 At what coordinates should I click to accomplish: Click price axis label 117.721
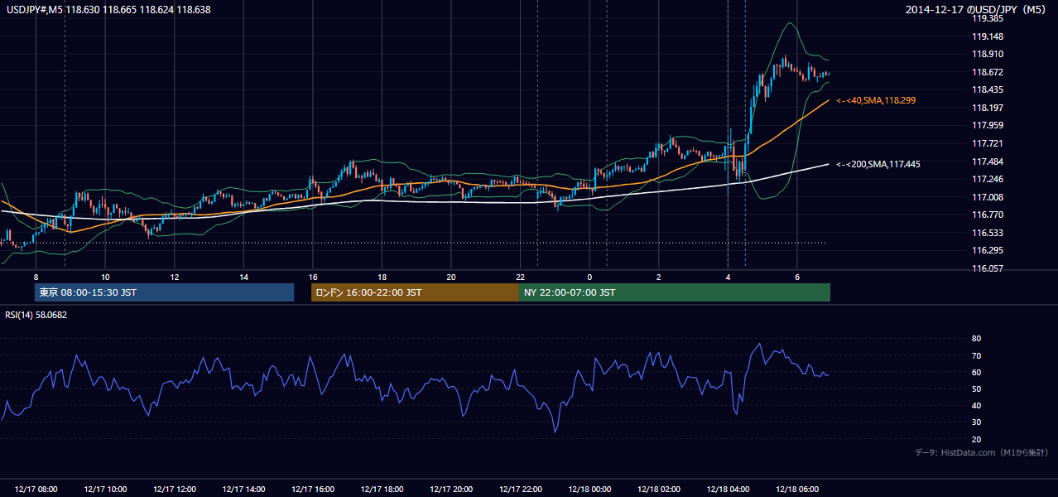pos(987,143)
